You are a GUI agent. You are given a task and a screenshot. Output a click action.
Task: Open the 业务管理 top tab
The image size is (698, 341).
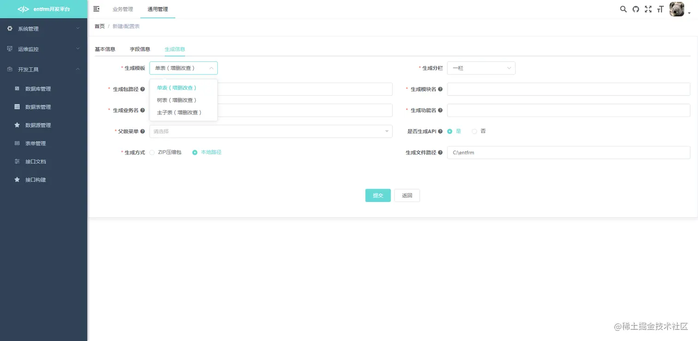pyautogui.click(x=123, y=9)
